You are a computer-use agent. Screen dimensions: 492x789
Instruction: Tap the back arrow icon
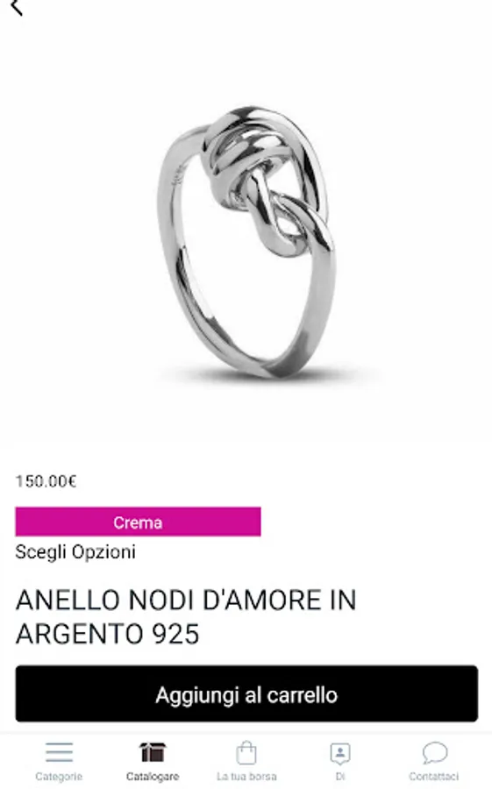(x=17, y=7)
